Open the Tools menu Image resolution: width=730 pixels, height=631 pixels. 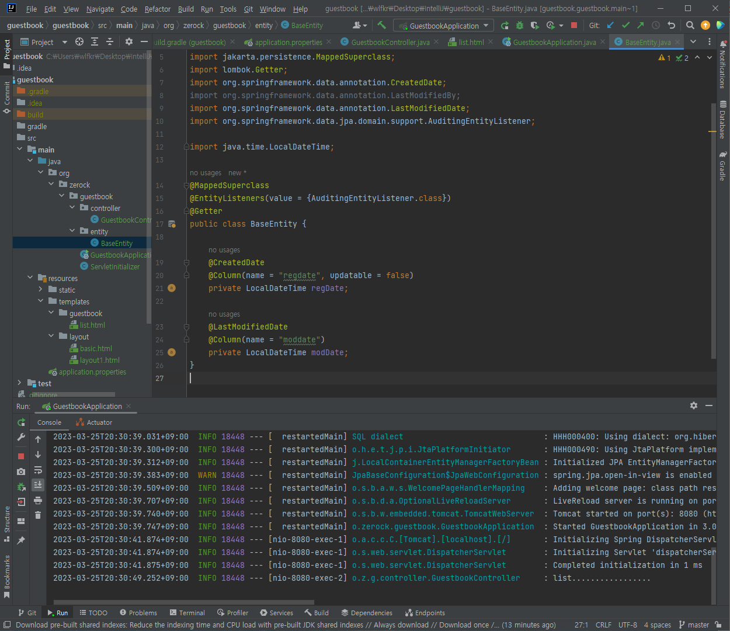[228, 9]
